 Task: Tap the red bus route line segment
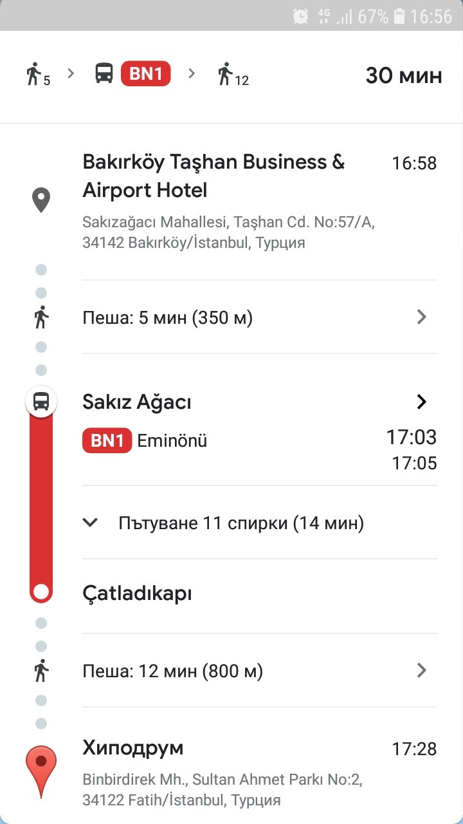[41, 496]
